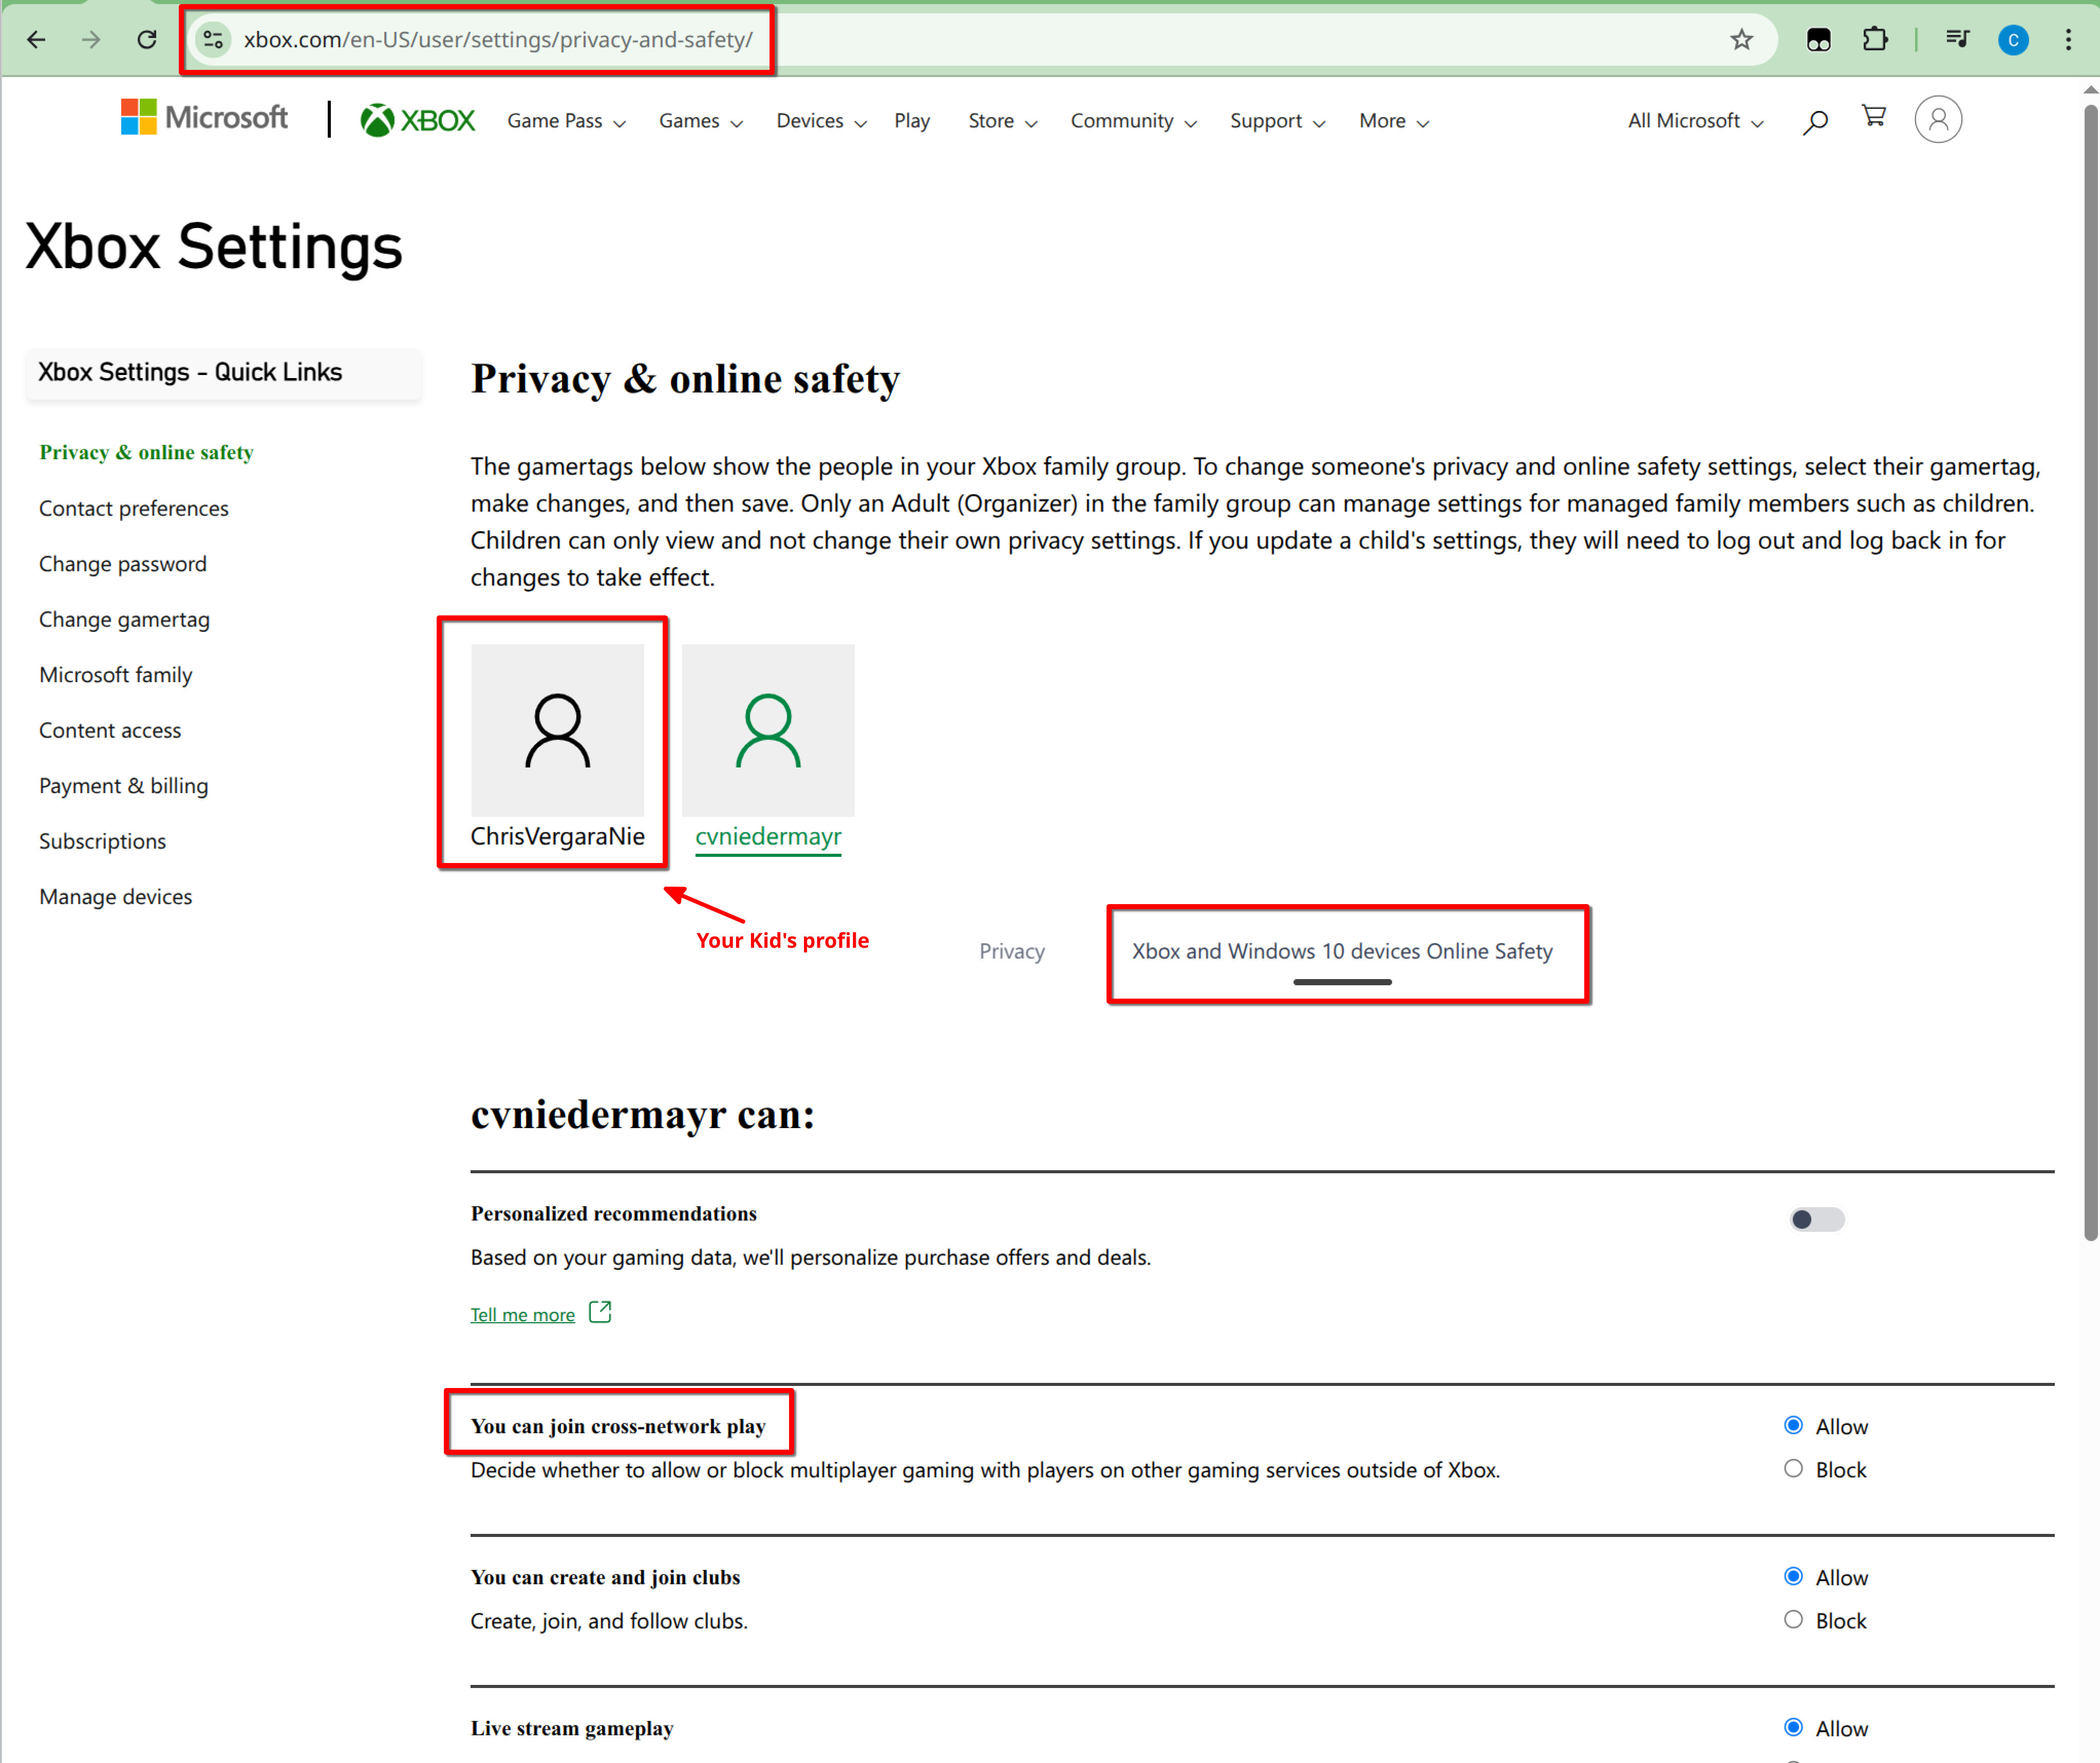Image resolution: width=2100 pixels, height=1763 pixels.
Task: Open Contact preferences sidebar link
Action: point(134,508)
